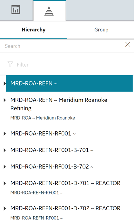Expand MRD-ROA-REFN-RF001 ~ node arrow

(5, 134)
